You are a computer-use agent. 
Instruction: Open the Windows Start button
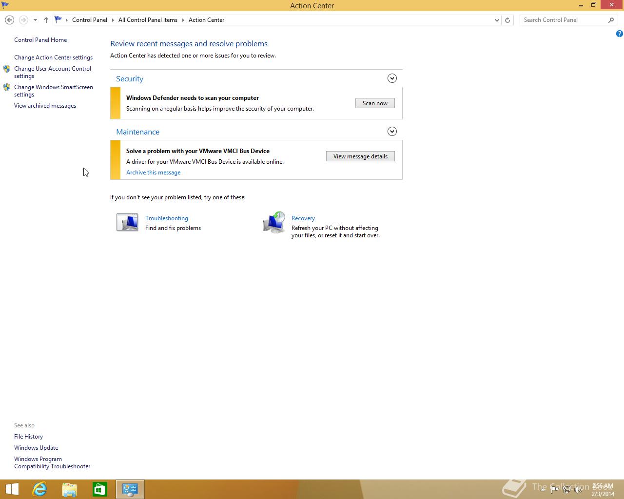(x=12, y=489)
